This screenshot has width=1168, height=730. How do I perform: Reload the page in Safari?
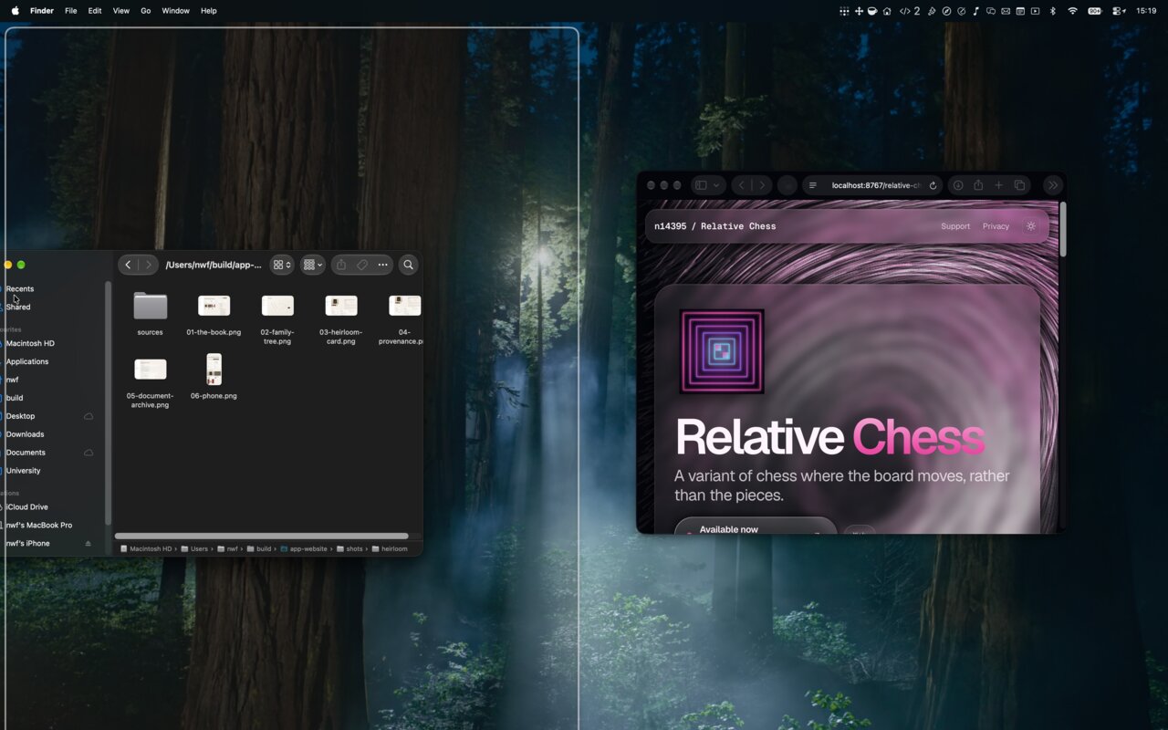tap(933, 185)
